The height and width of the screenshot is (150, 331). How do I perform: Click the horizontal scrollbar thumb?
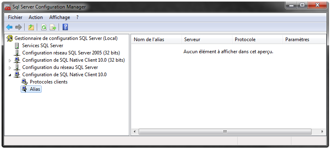[x=225, y=132]
